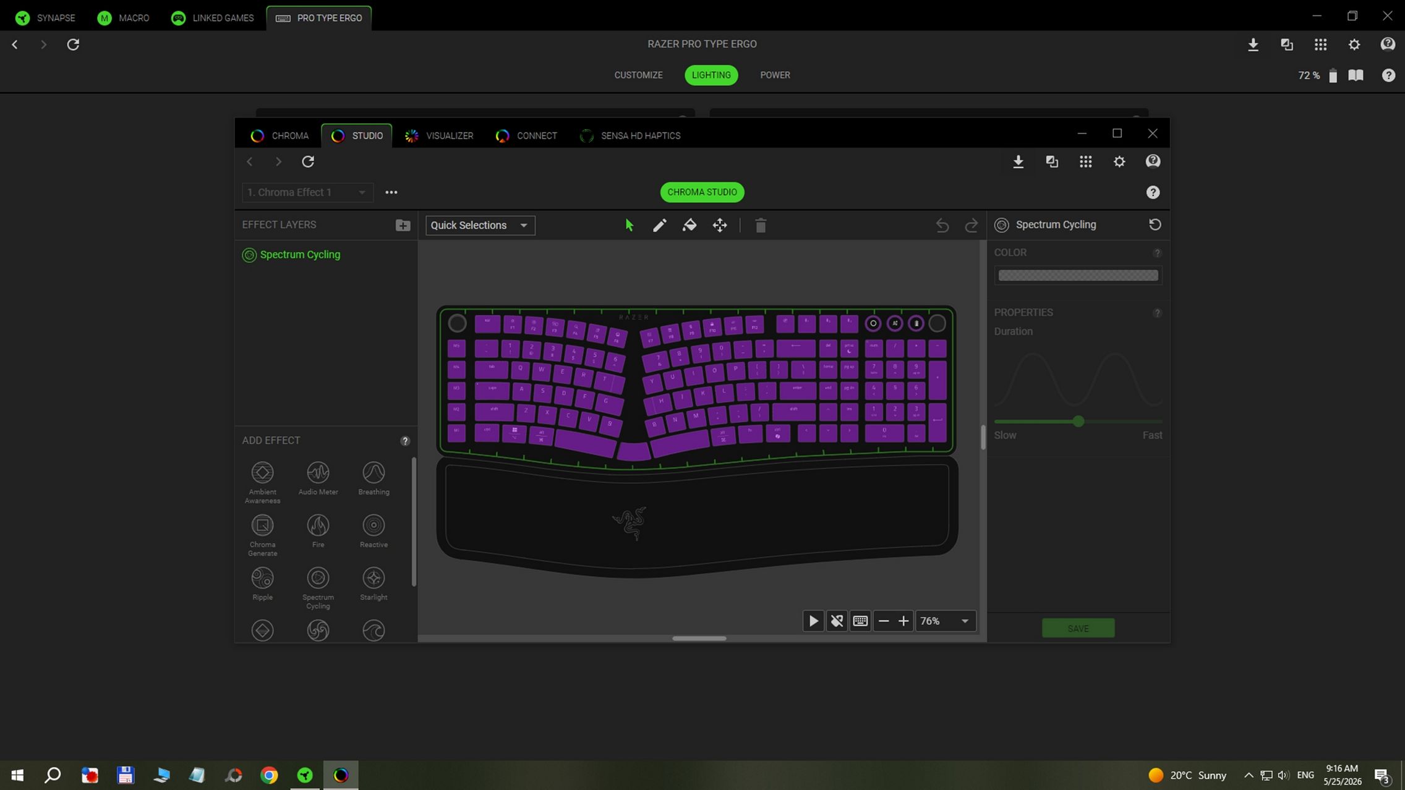
Task: Select the Spectrum Cycling effect layer
Action: coord(300,255)
